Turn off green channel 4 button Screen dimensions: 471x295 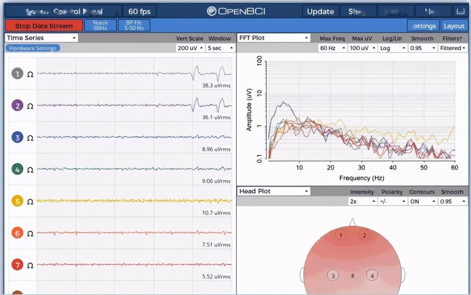tap(17, 169)
